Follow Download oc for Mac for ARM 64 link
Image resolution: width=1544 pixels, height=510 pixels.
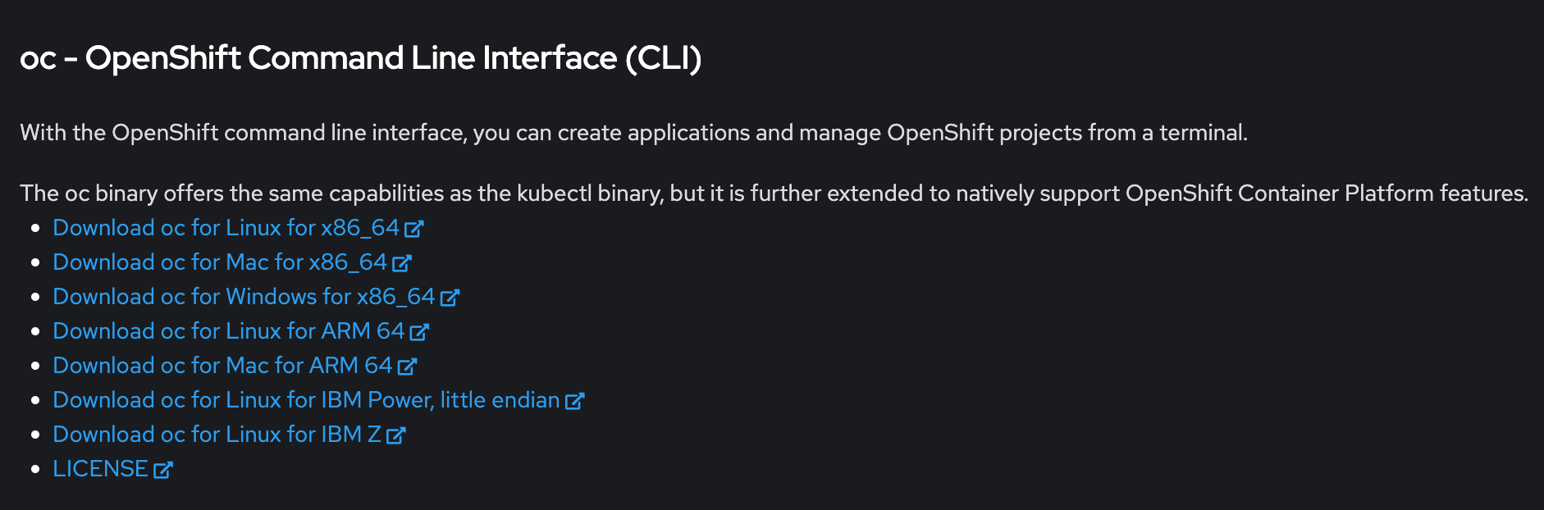click(222, 366)
